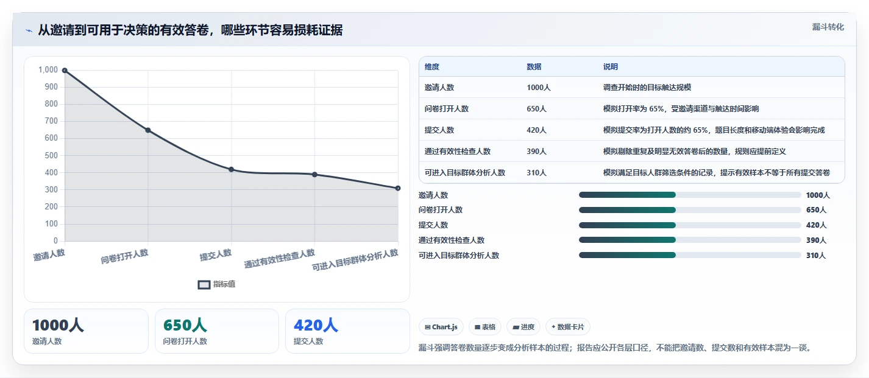Viewport: 869px width, 378px height.
Task: Click the chart point for 通过有效性检查人数
Action: pyautogui.click(x=314, y=175)
